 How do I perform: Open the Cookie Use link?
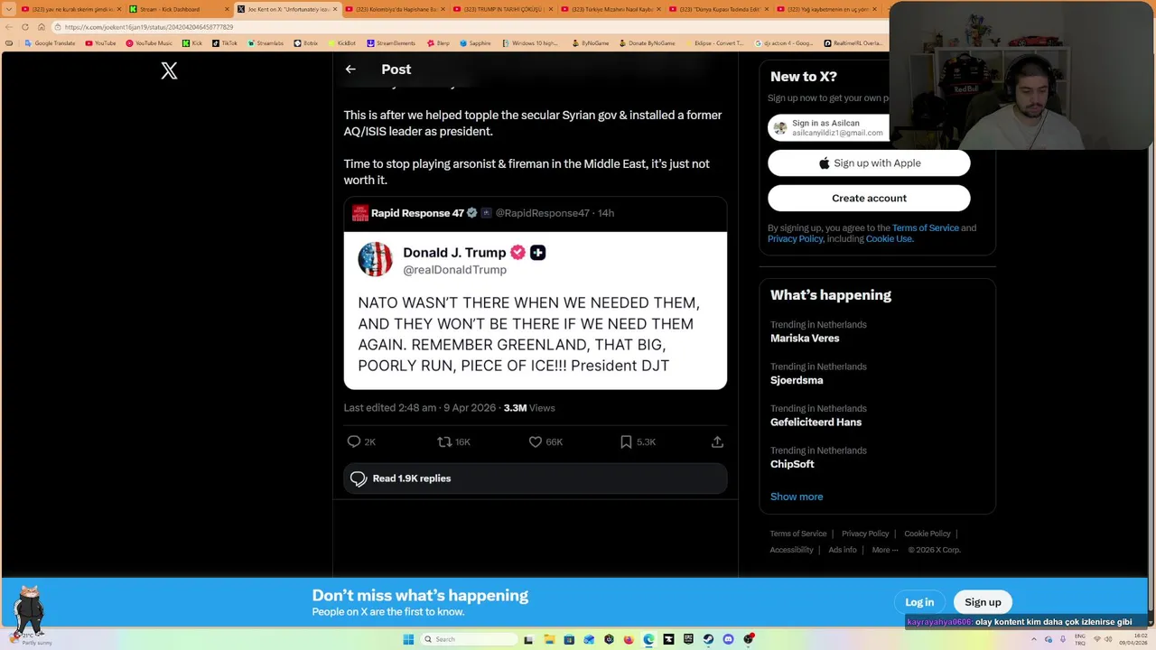pos(889,239)
